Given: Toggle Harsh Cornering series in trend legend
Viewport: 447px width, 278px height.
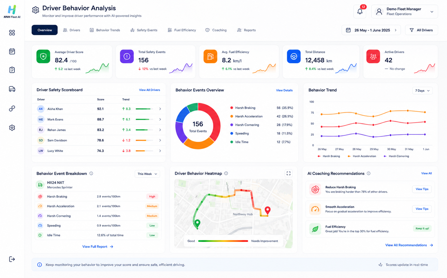Looking at the screenshot, I should [396, 156].
